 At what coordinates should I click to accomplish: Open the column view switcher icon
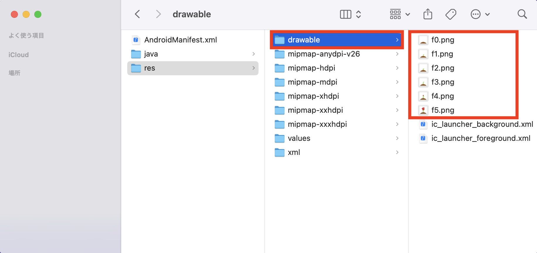coord(351,14)
